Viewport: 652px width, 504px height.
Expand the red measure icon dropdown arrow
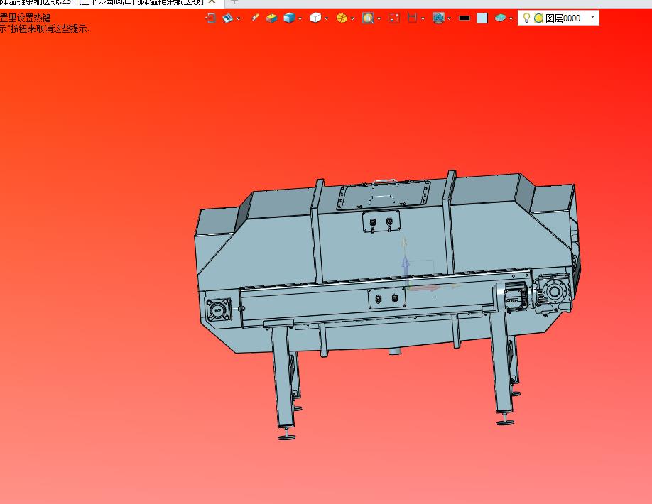tap(423, 18)
